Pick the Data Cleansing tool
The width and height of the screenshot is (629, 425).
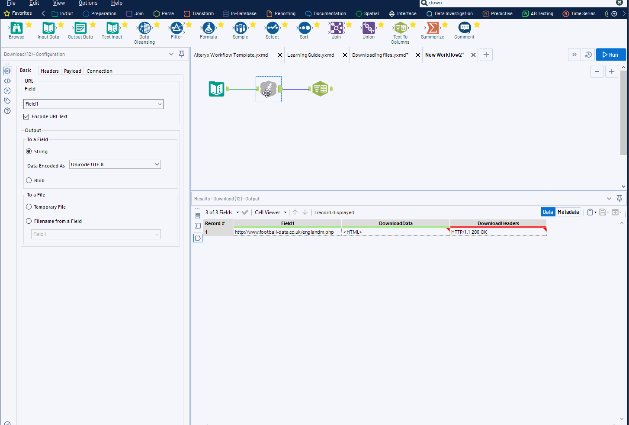(144, 29)
